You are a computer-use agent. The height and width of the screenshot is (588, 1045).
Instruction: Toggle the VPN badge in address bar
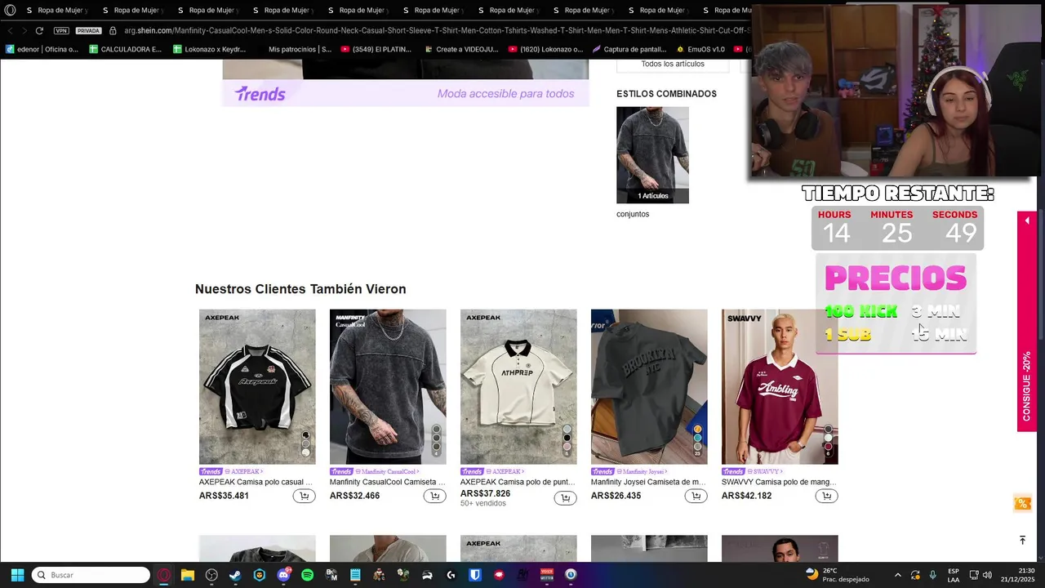(x=61, y=30)
